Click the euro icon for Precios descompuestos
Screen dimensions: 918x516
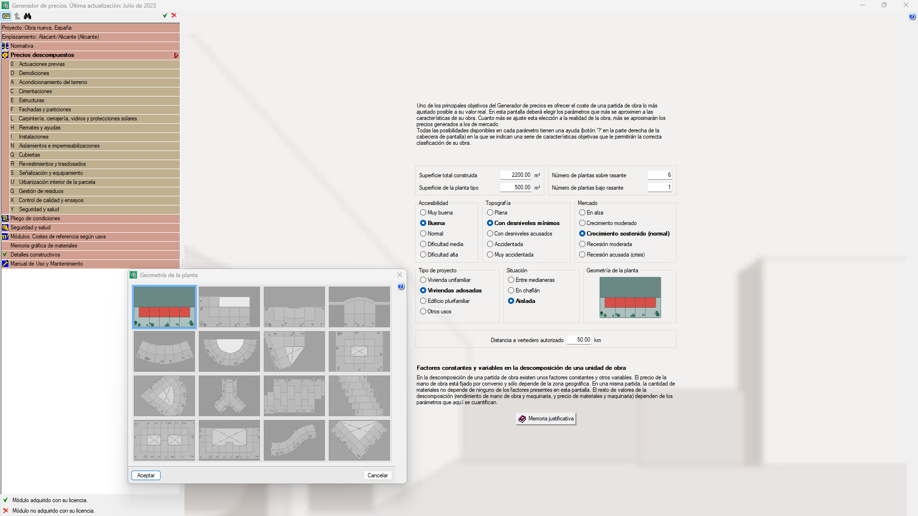(x=5, y=55)
